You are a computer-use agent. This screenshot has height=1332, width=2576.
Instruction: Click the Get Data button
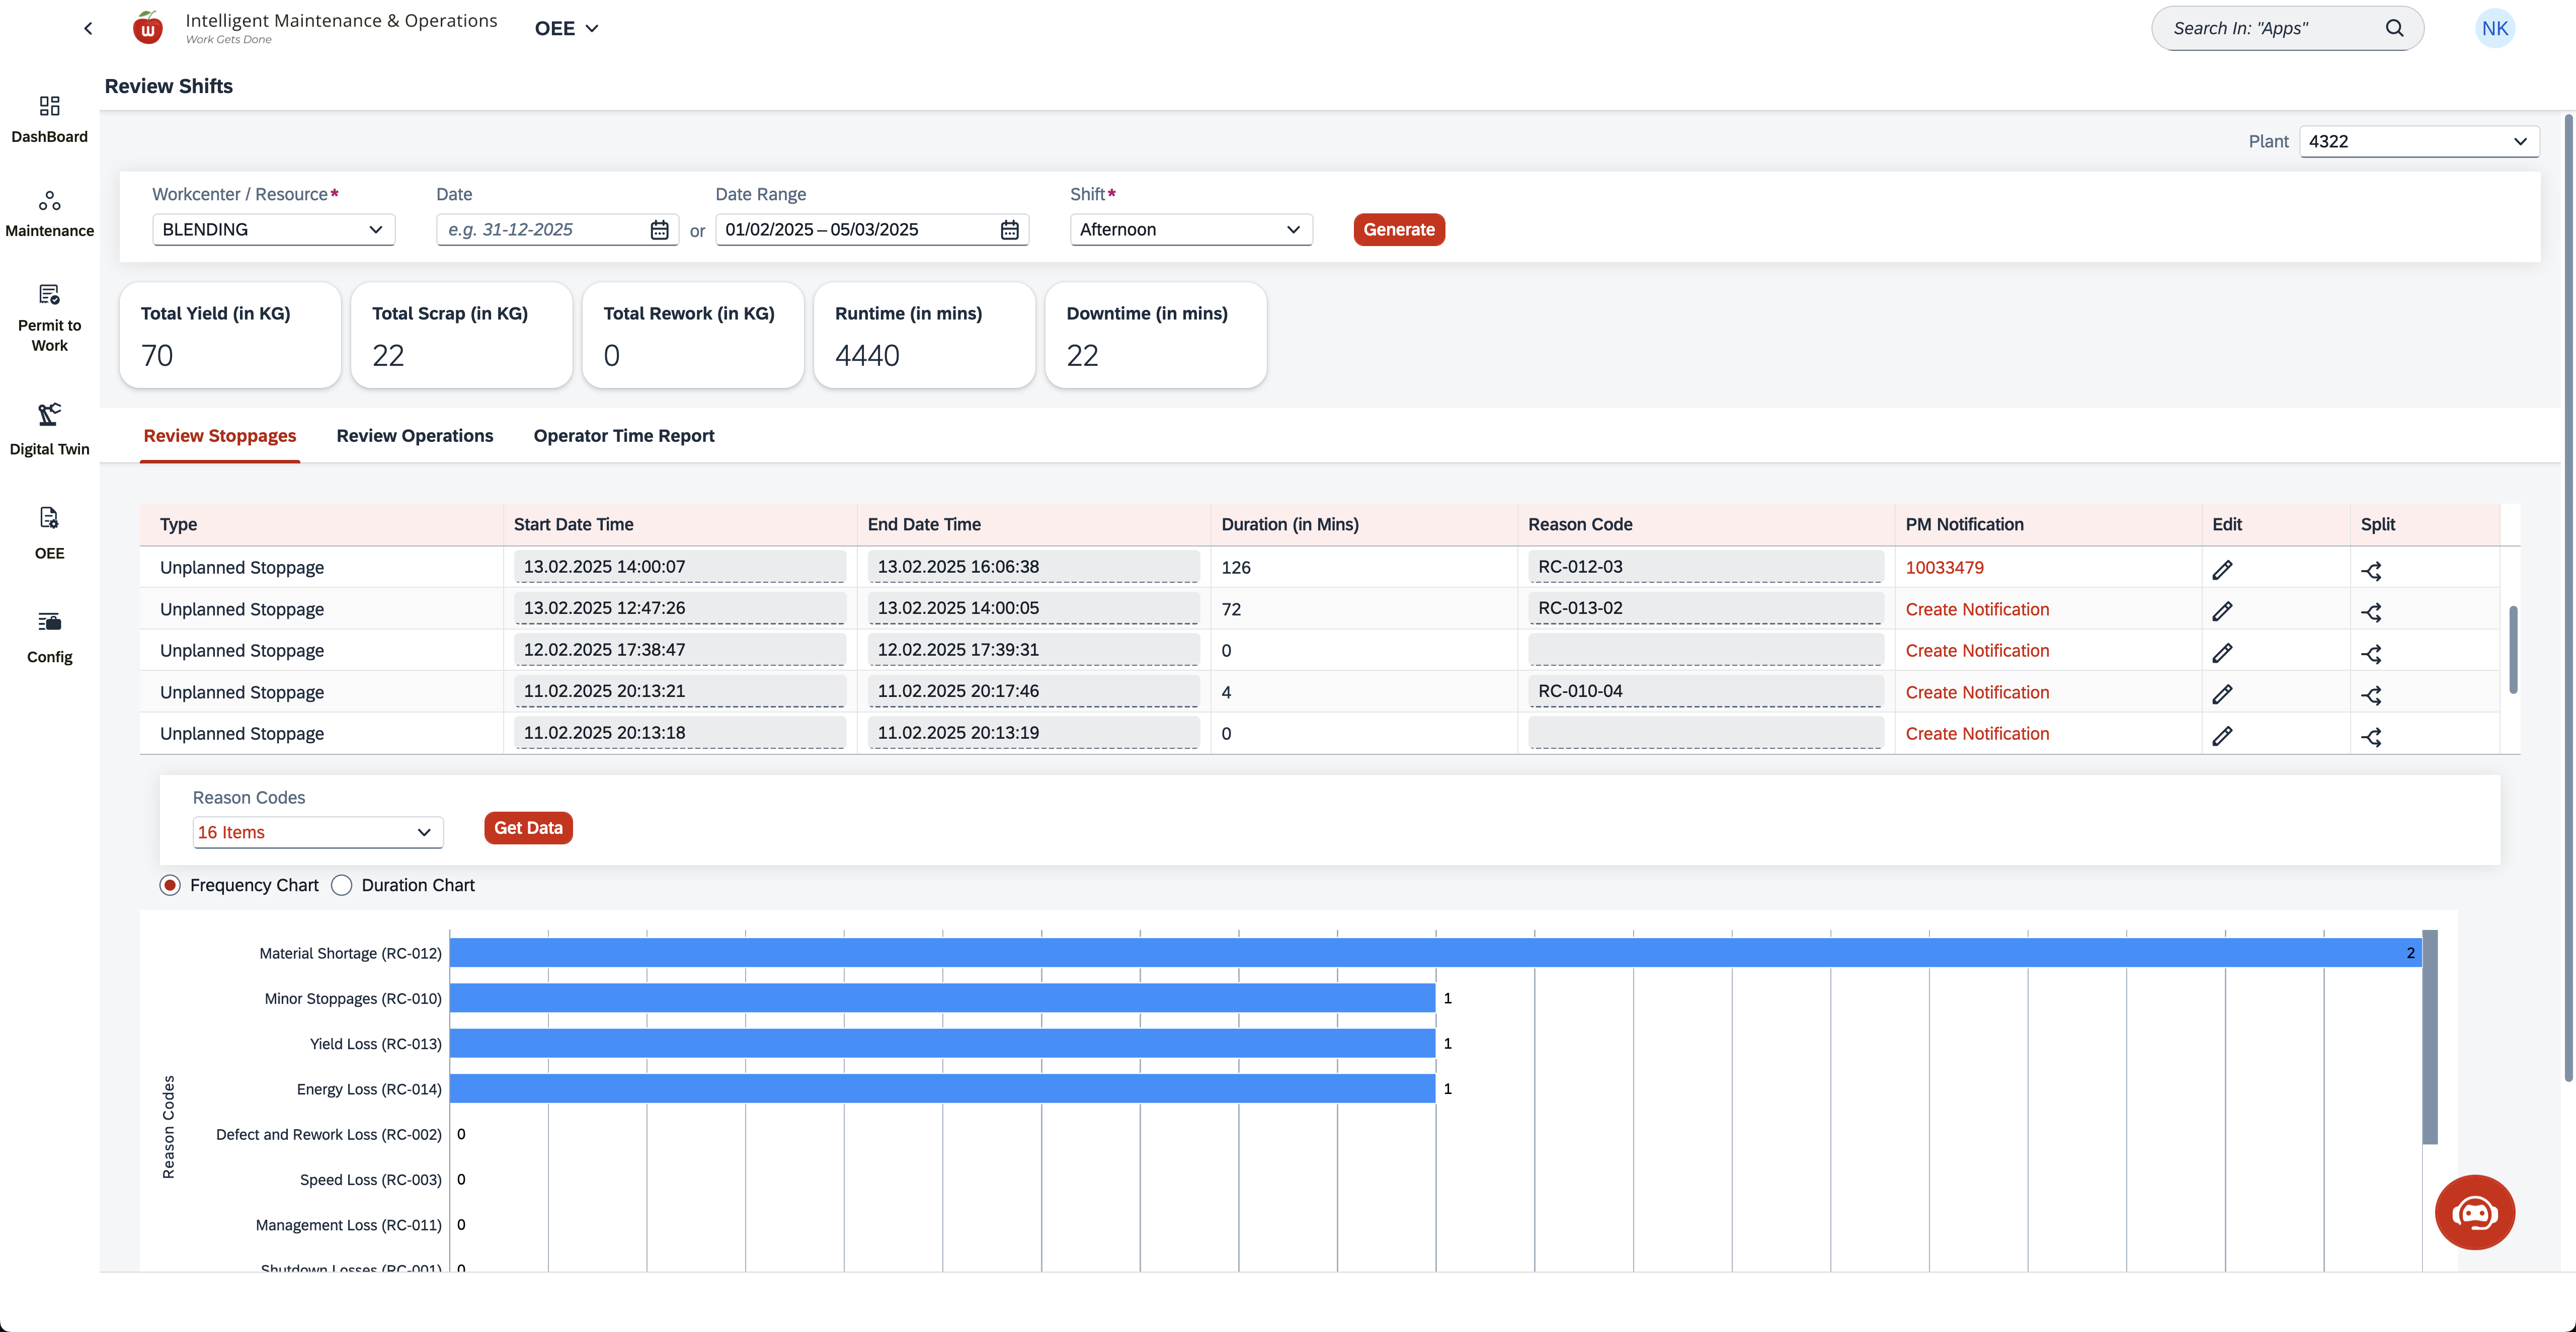(x=527, y=828)
